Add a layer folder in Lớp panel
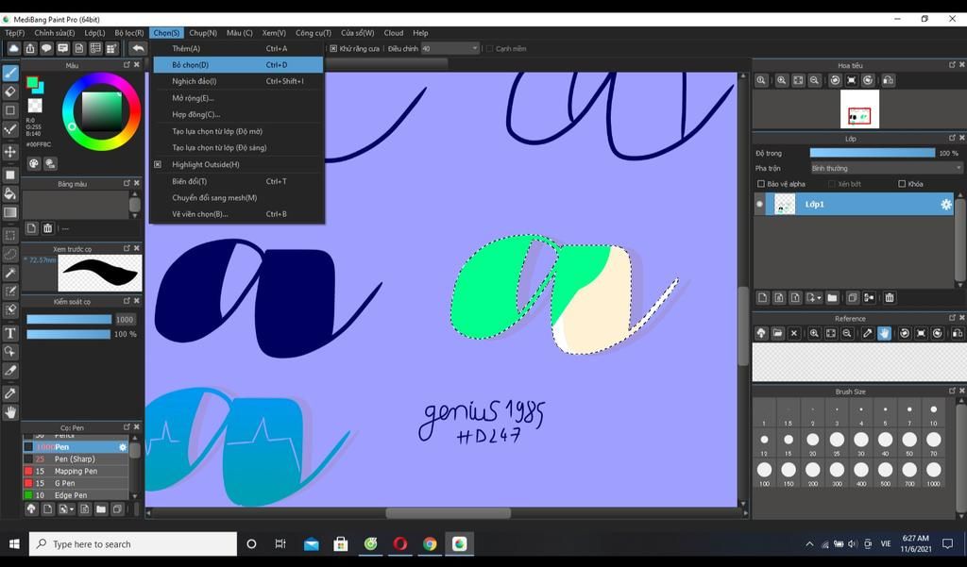967x567 pixels. [x=832, y=298]
